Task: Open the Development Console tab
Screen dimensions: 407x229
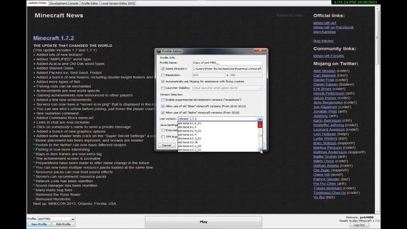Action: point(64,3)
